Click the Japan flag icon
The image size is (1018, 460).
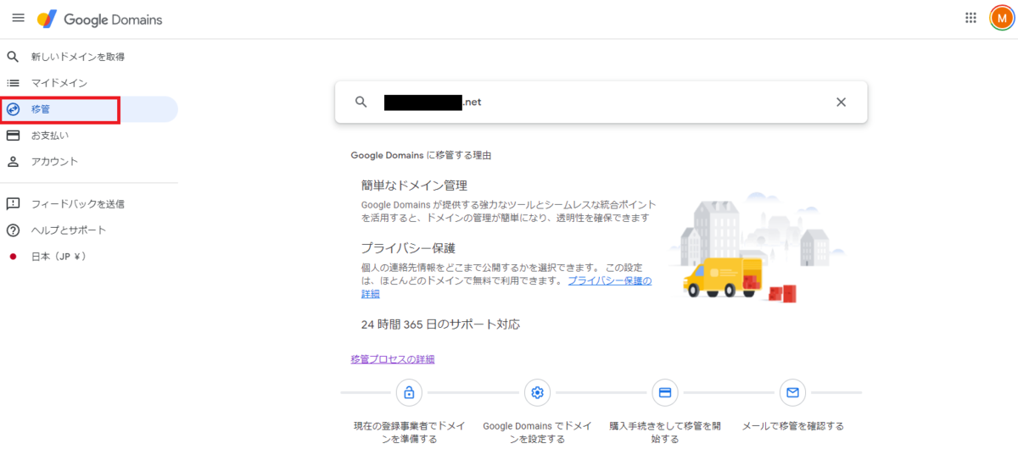[x=13, y=256]
